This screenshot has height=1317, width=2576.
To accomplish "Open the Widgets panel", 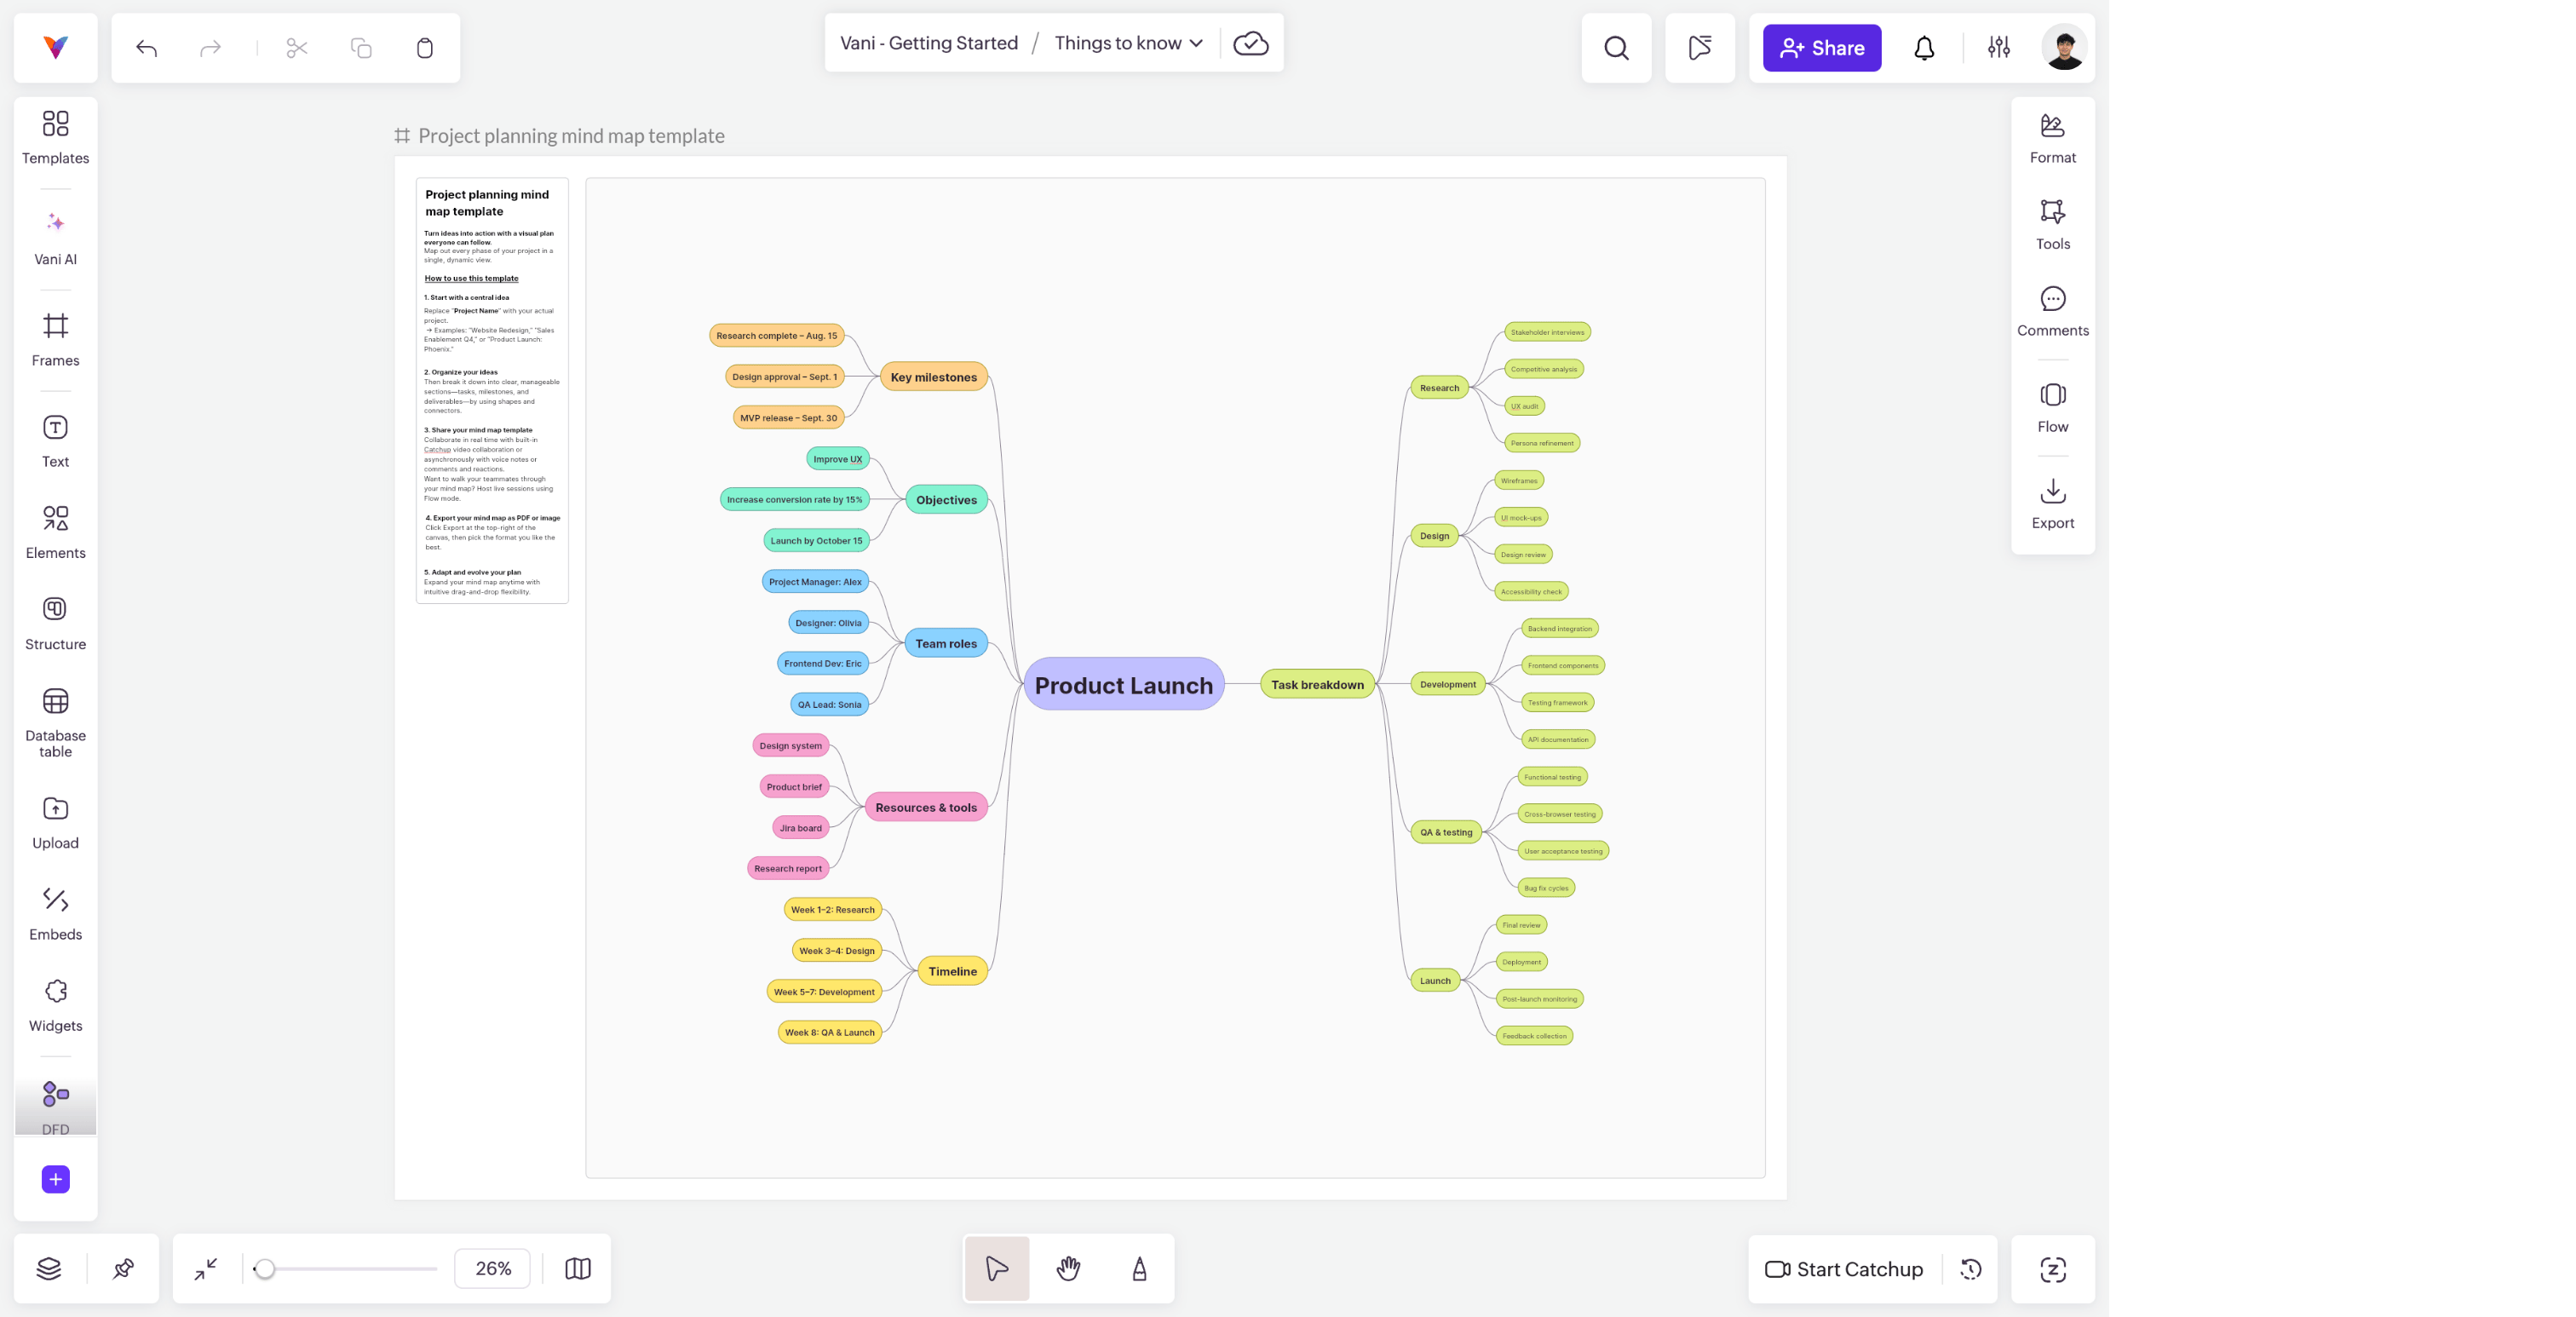I will [55, 1004].
